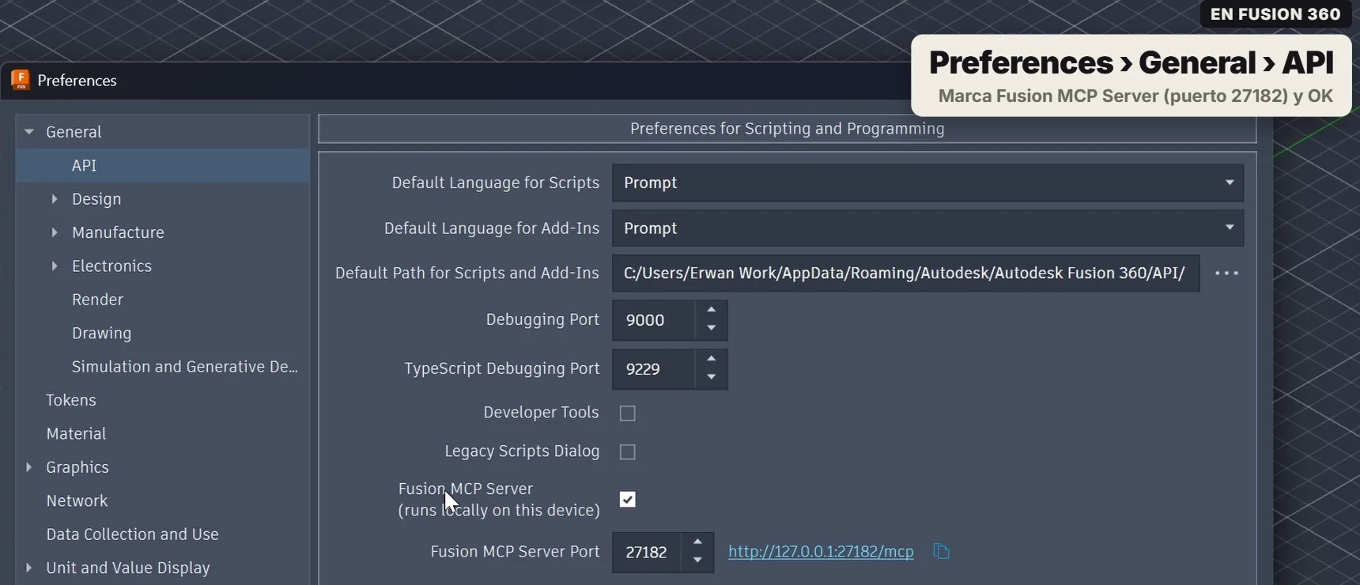Expand the Manufacture preferences node

(55, 232)
